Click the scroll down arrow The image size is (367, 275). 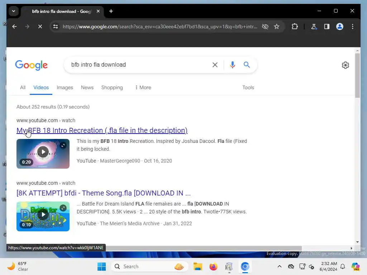(357, 242)
